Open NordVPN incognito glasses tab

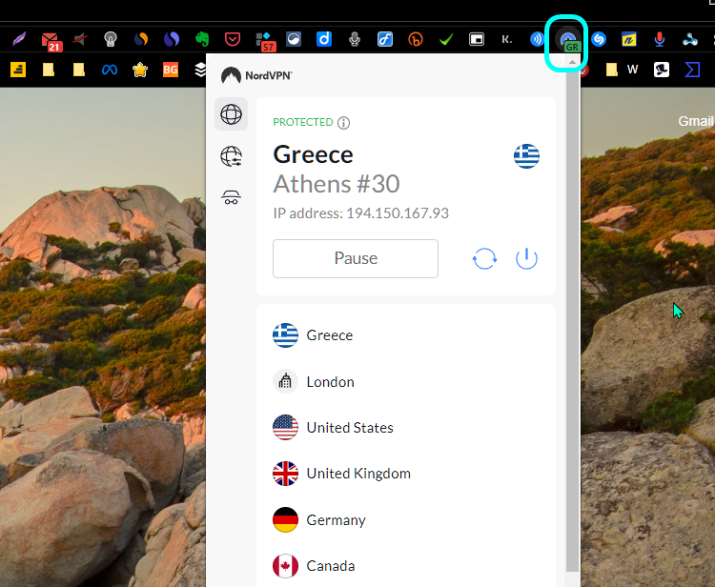pyautogui.click(x=232, y=197)
